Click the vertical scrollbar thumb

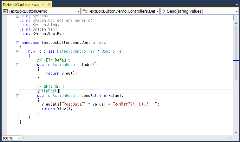tap(236, 53)
